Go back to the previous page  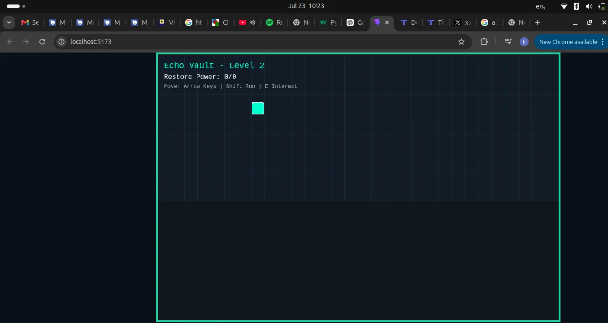tap(10, 42)
